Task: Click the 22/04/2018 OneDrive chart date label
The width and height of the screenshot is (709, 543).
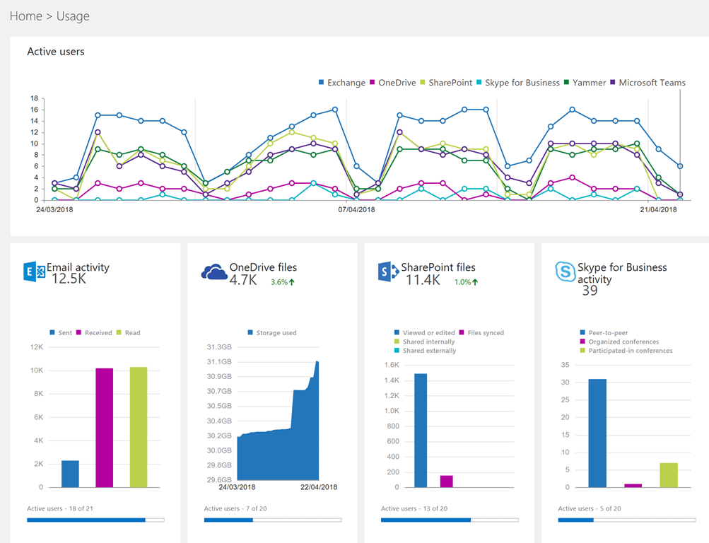Action: coord(319,487)
